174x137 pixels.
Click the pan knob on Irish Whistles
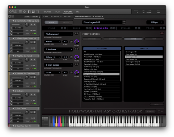tap(27, 25)
